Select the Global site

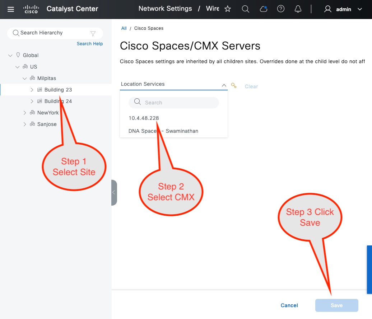pos(31,55)
